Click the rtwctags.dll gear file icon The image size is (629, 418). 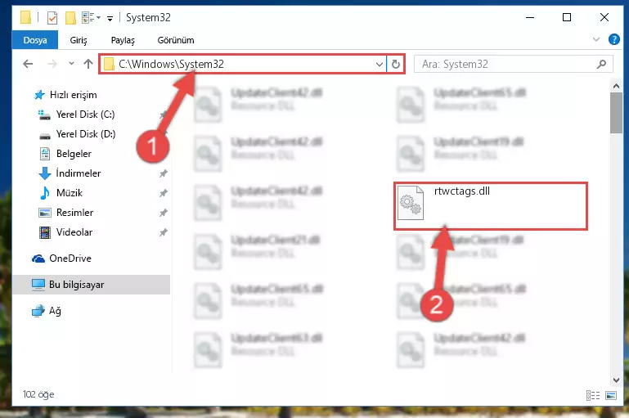tap(411, 203)
